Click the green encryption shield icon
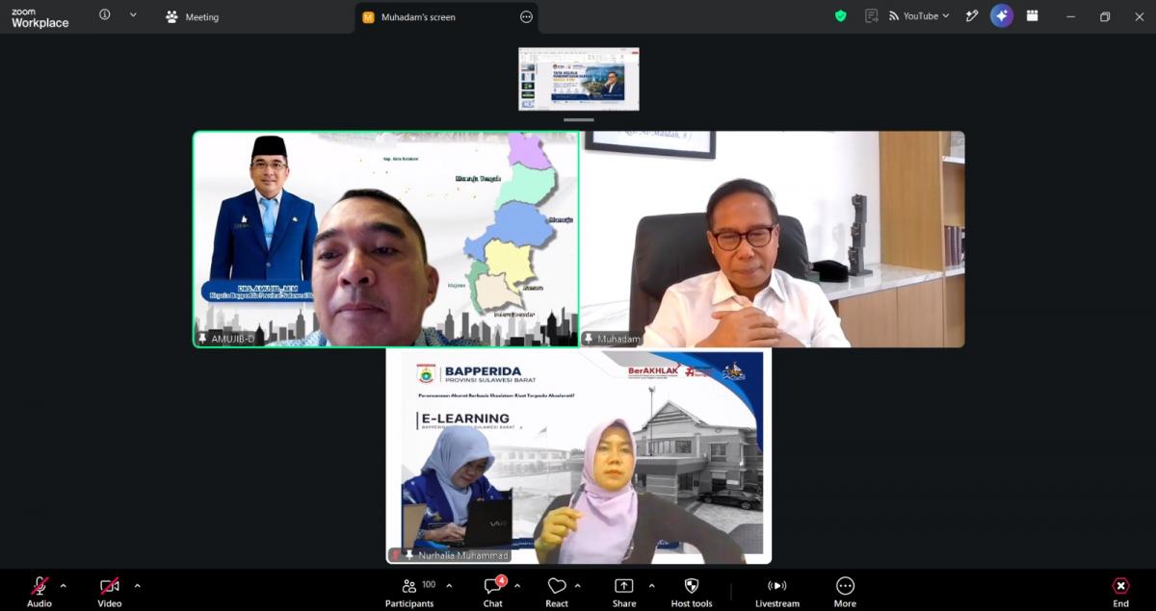Screen dimensions: 1156x611 click(840, 15)
